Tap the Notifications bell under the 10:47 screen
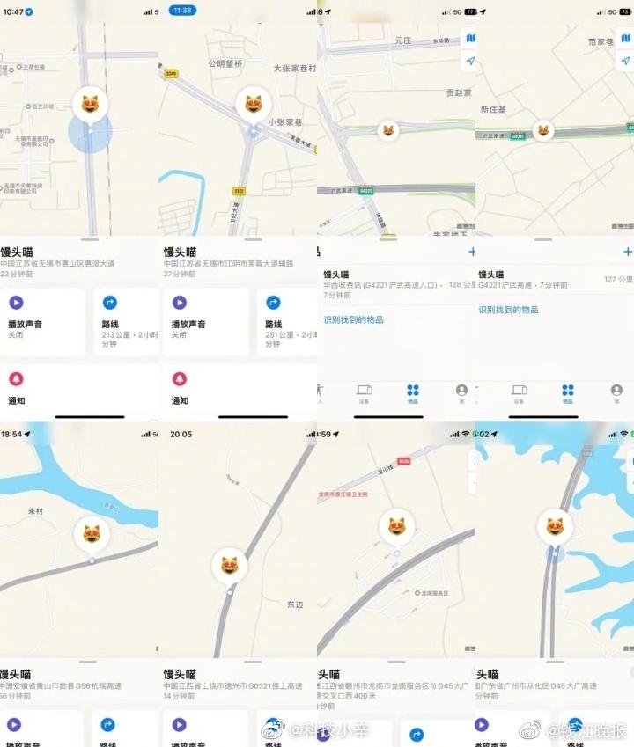This screenshot has height=747, width=634. click(x=16, y=378)
